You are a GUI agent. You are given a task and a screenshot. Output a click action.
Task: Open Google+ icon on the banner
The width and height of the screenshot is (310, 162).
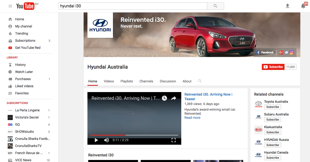tap(281, 52)
